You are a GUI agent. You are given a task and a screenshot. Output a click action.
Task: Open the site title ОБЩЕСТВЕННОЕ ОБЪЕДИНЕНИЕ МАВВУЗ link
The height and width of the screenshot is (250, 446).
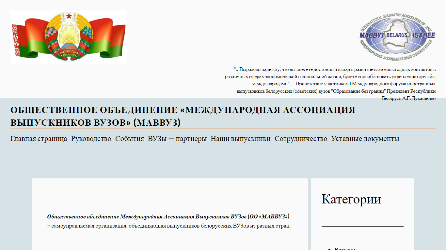[183, 116]
